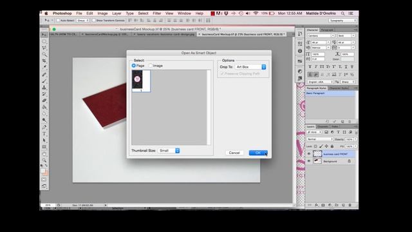412x232 pixels.
Task: Select the Move tool in the toolbox
Action: coord(44,35)
